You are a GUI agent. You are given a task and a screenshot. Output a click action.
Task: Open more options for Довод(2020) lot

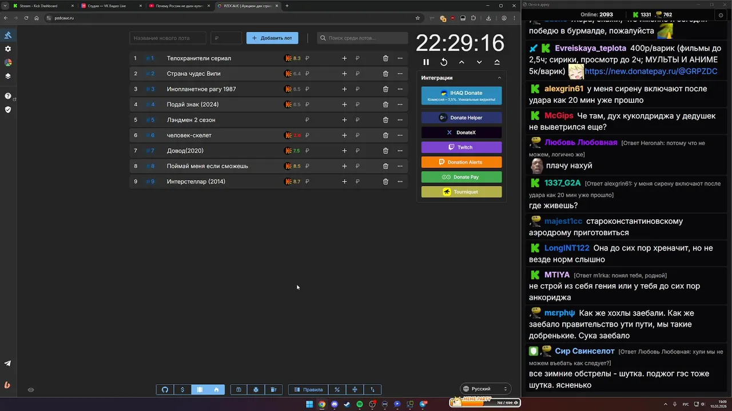(x=400, y=151)
